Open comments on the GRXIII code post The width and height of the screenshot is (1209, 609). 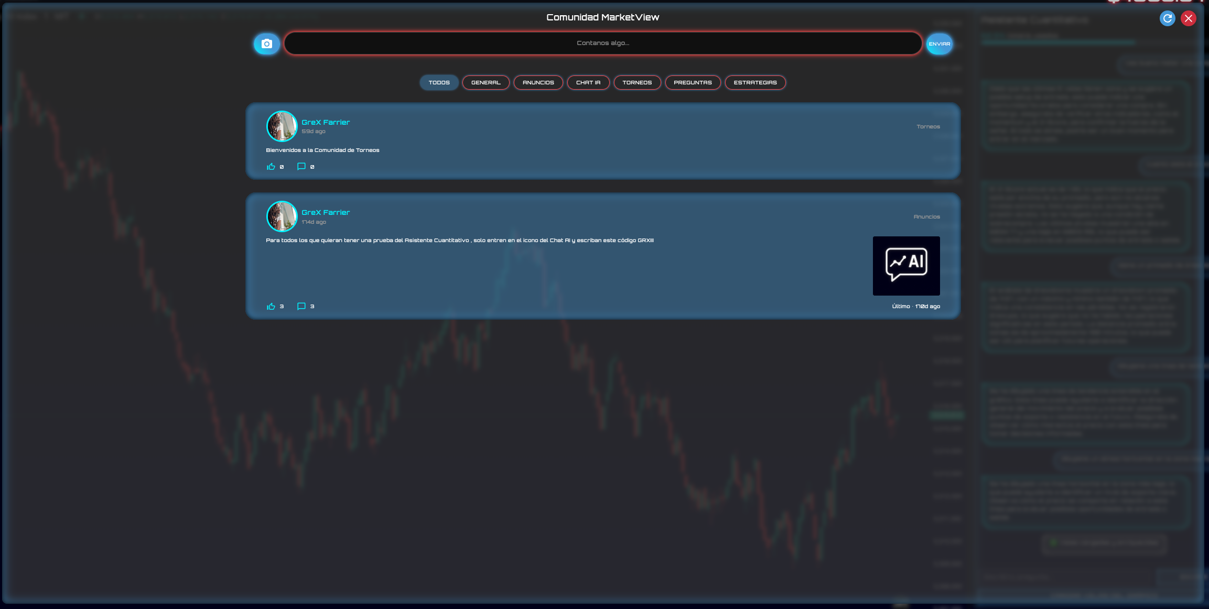point(301,307)
